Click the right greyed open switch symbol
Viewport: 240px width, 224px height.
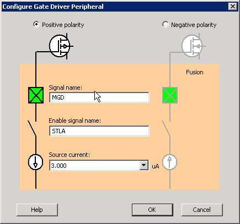[166, 128]
